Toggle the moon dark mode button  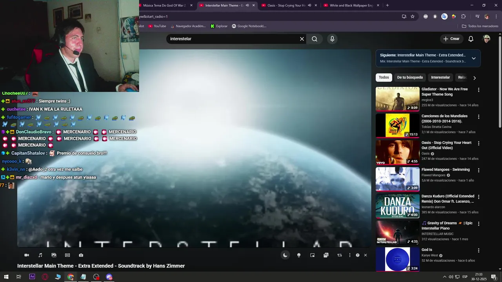[x=285, y=255]
